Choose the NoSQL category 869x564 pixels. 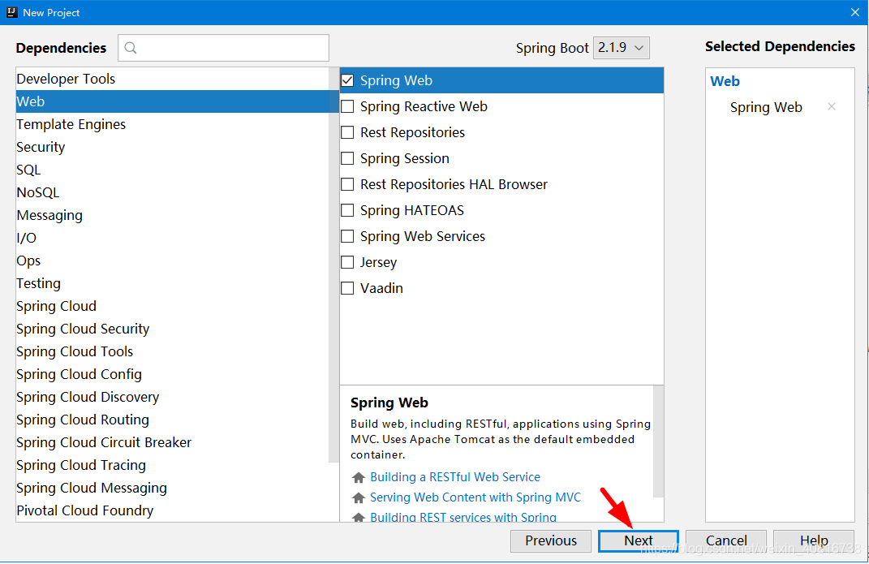point(172,192)
